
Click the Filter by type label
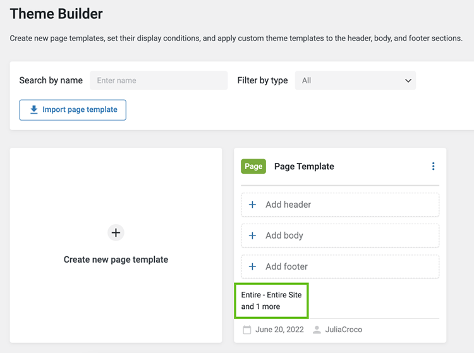(262, 81)
